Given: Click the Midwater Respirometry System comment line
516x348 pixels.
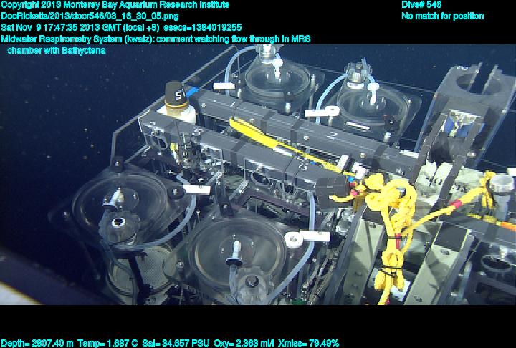Looking at the screenshot, I should pyautogui.click(x=156, y=39).
